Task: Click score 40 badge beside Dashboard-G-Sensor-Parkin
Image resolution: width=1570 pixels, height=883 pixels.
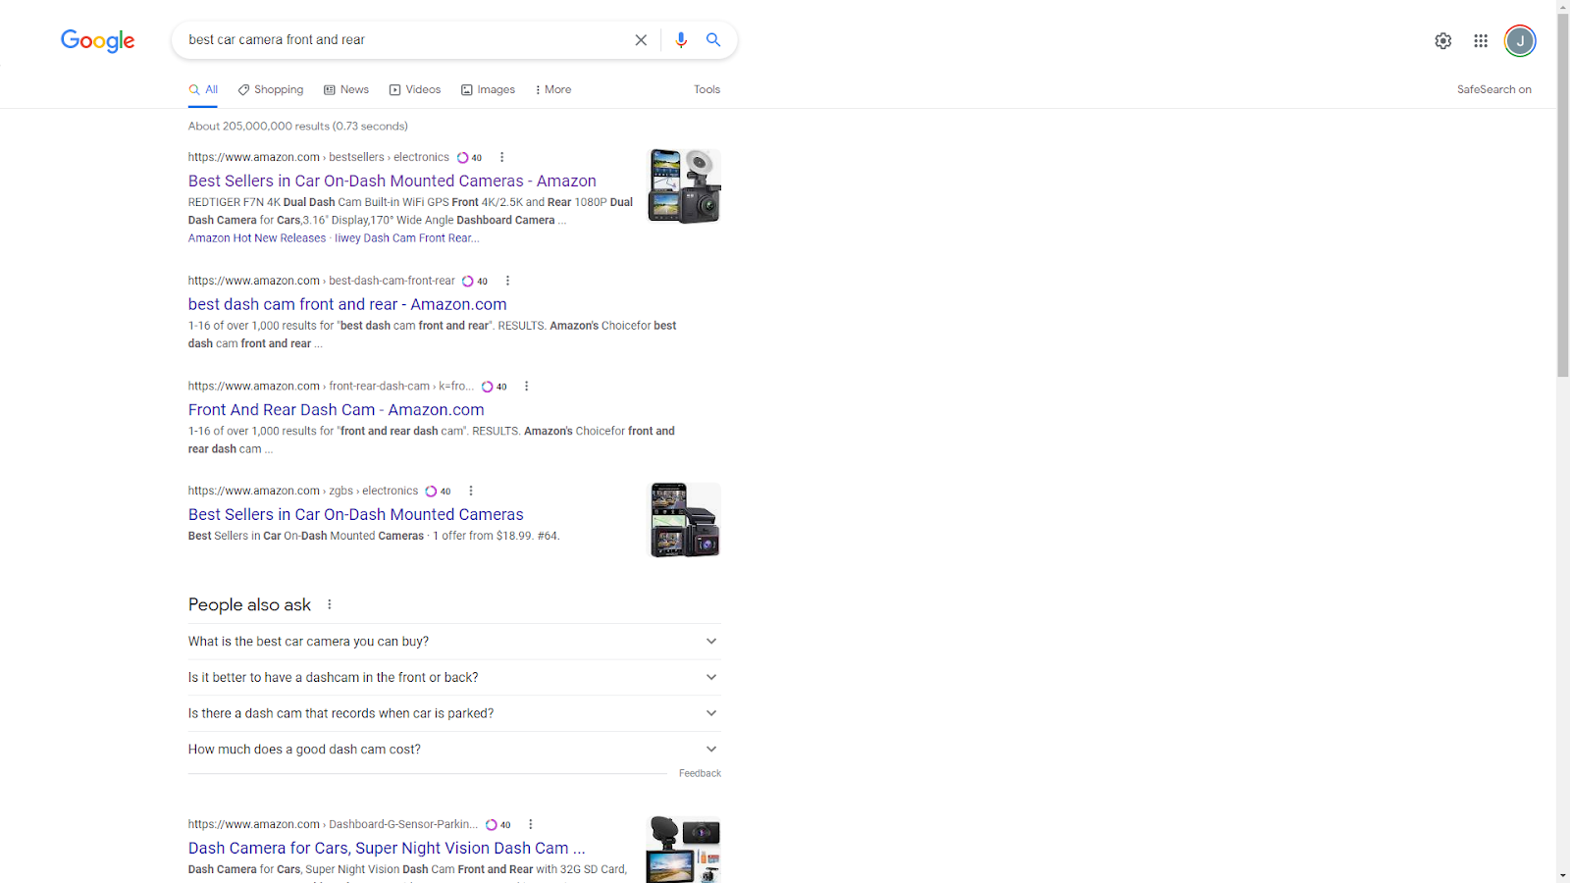Action: [x=498, y=824]
